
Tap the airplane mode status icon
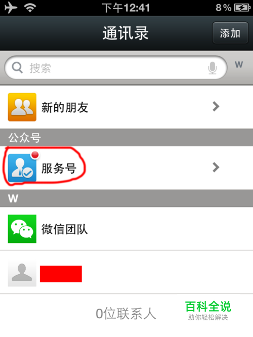tap(11, 8)
